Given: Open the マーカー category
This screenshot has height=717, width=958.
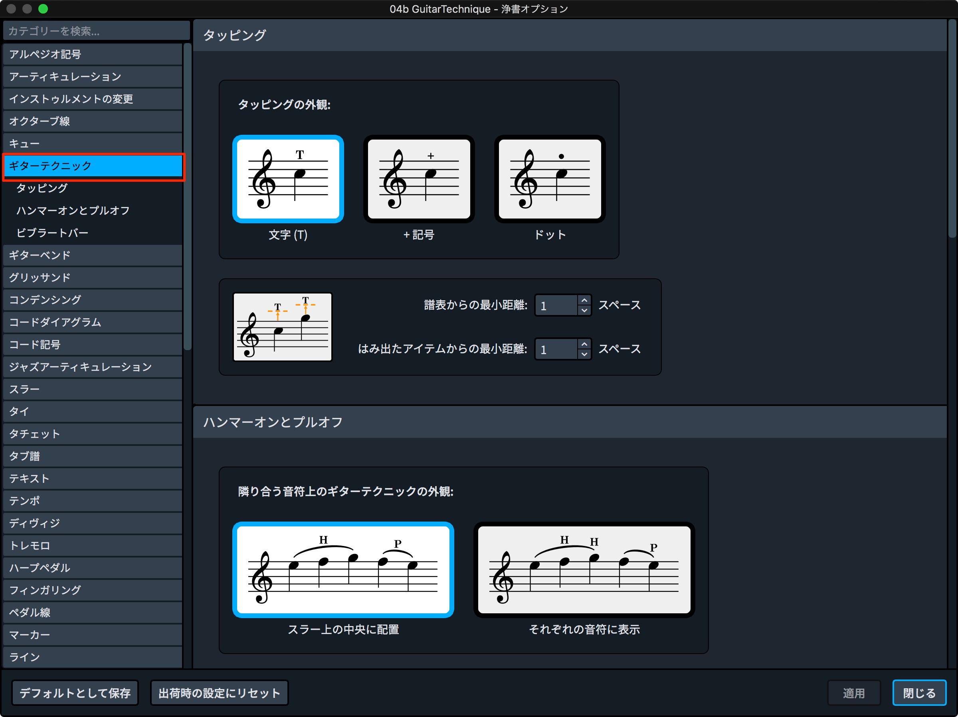Looking at the screenshot, I should point(92,635).
